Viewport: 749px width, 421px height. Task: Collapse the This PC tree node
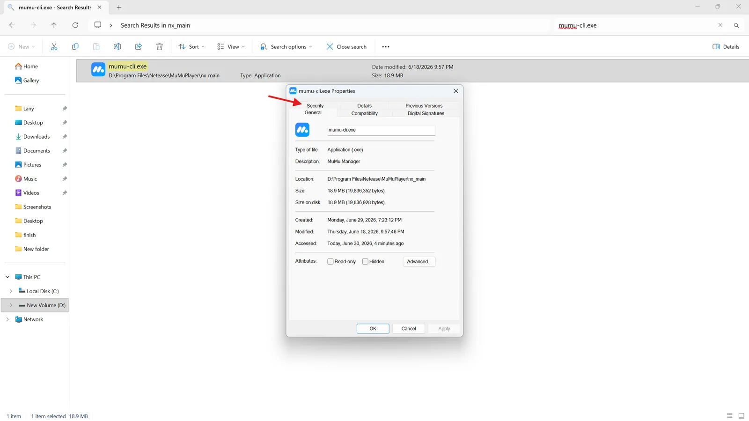click(7, 277)
